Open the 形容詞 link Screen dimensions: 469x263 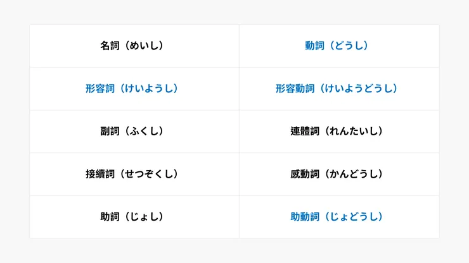(x=100, y=89)
